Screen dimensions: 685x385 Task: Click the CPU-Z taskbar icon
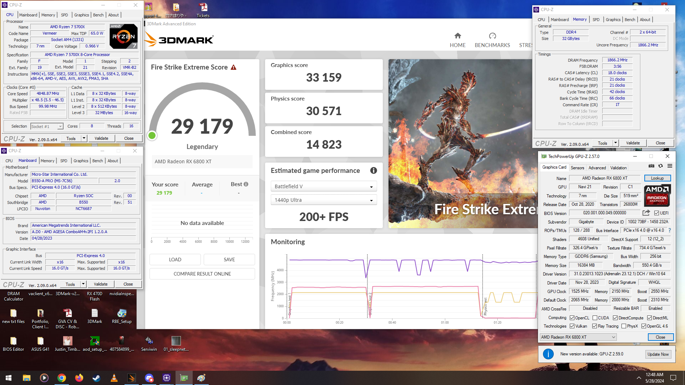167,378
